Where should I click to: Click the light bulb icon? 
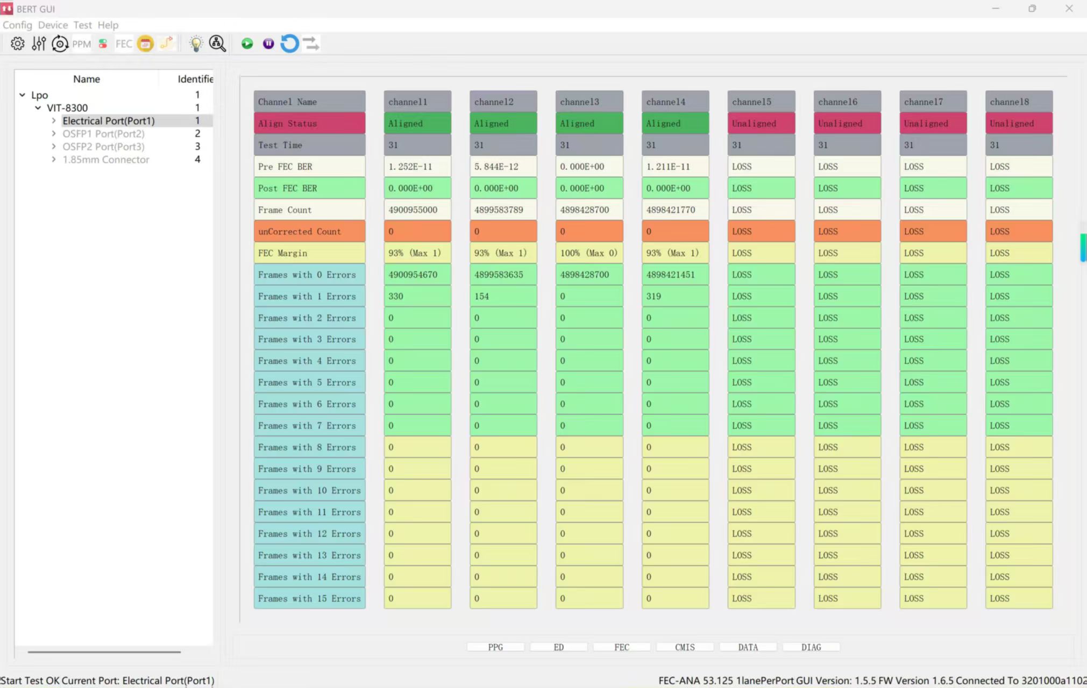(x=196, y=44)
